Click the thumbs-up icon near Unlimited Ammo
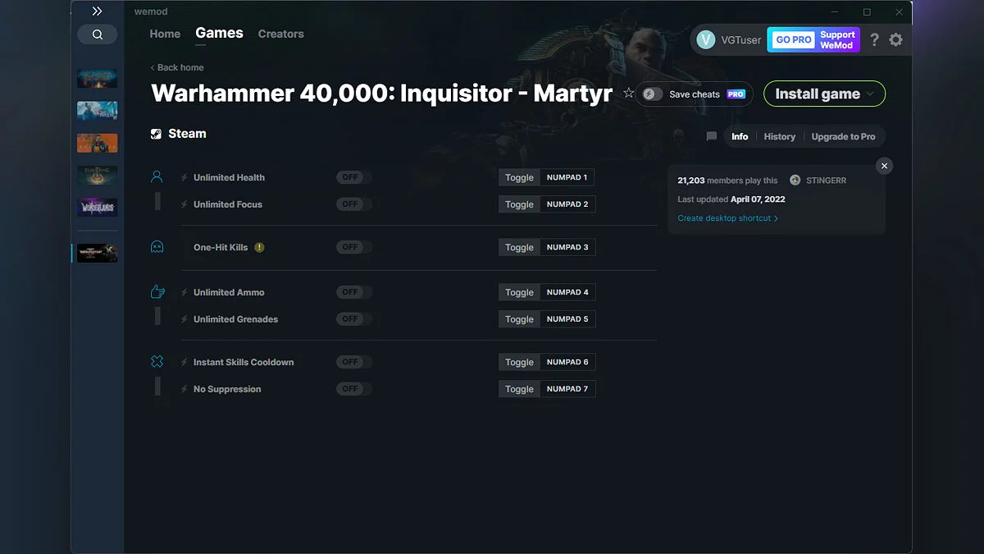The image size is (984, 554). point(157,291)
